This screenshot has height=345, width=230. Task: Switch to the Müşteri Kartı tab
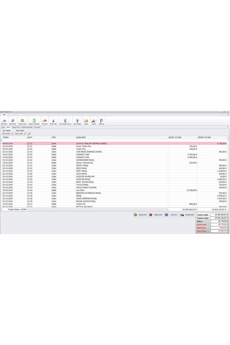coord(16,127)
